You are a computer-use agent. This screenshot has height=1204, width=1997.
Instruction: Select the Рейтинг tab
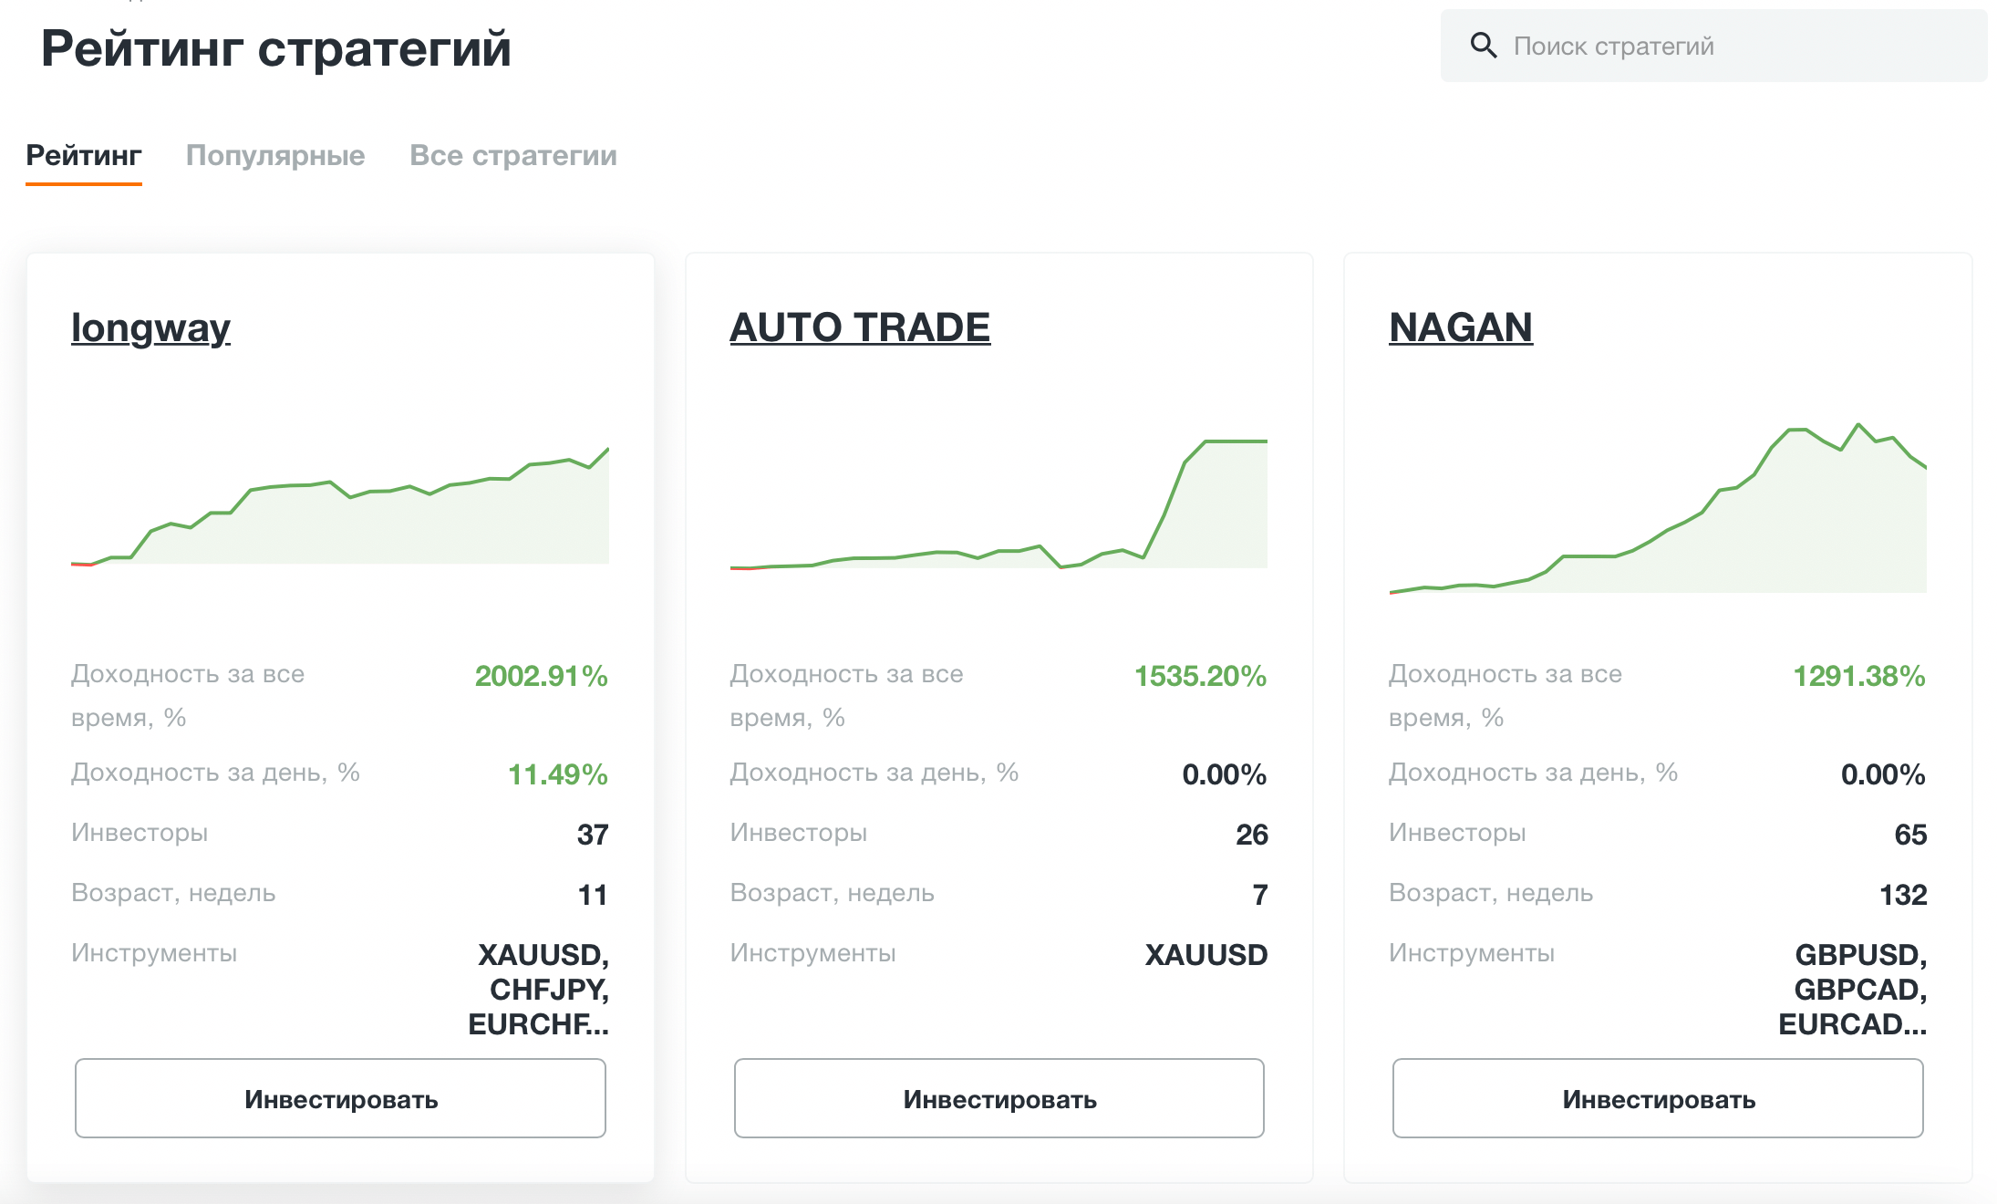(83, 156)
